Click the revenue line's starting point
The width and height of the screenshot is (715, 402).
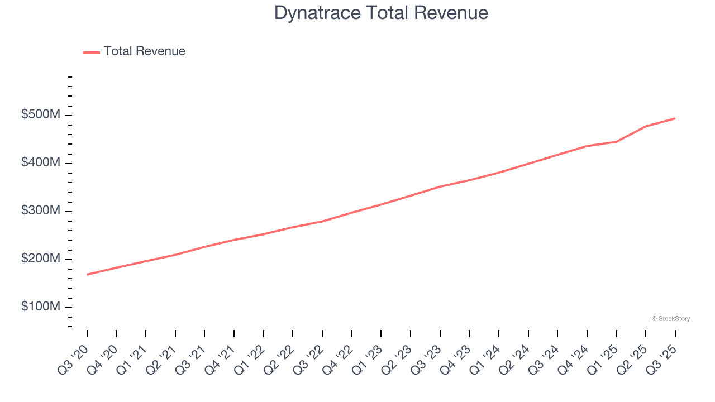(88, 274)
